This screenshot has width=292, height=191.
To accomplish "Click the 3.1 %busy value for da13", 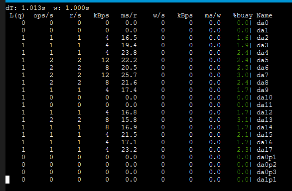I will (243, 120).
